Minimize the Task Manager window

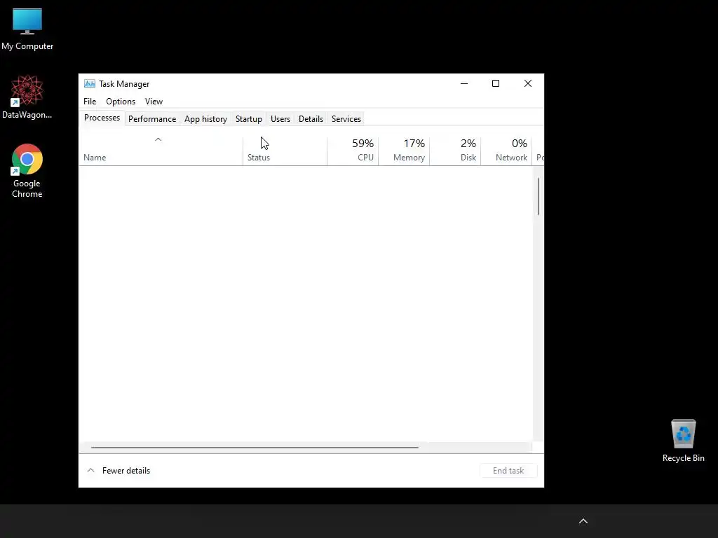coord(464,84)
